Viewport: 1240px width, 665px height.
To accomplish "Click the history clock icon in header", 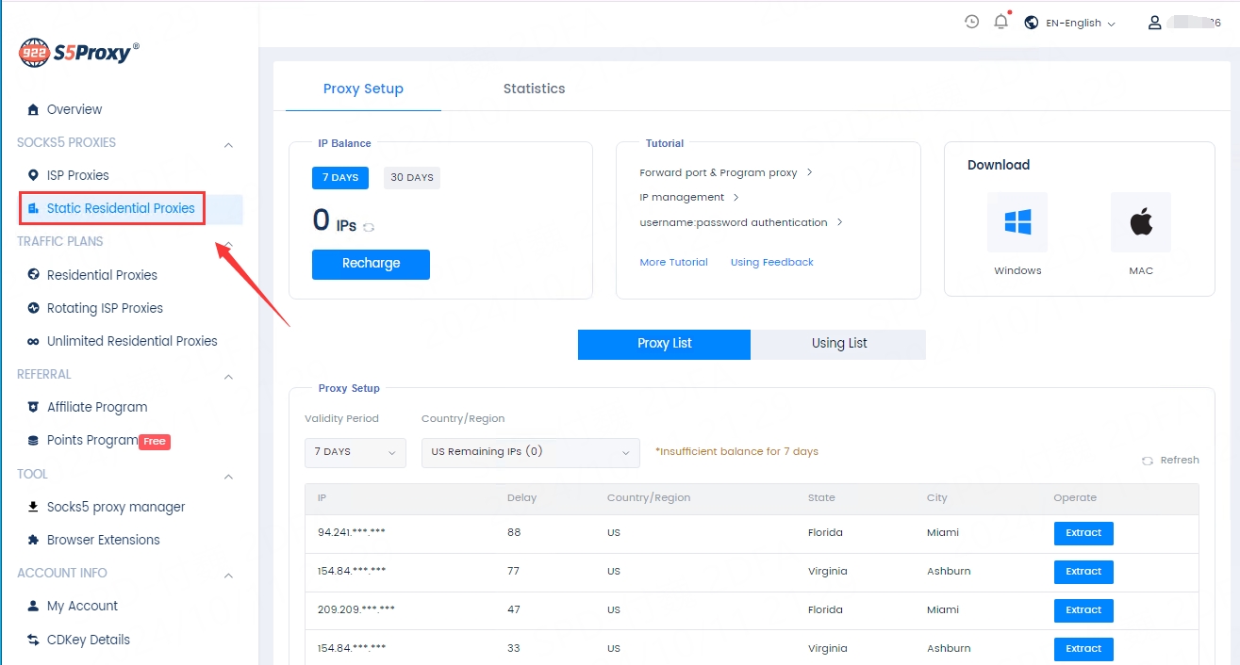I will (x=971, y=22).
